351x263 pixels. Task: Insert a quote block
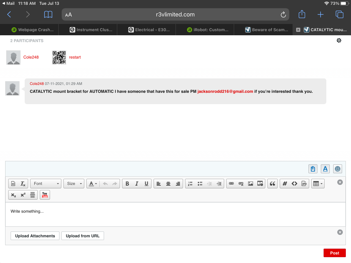coord(273,184)
